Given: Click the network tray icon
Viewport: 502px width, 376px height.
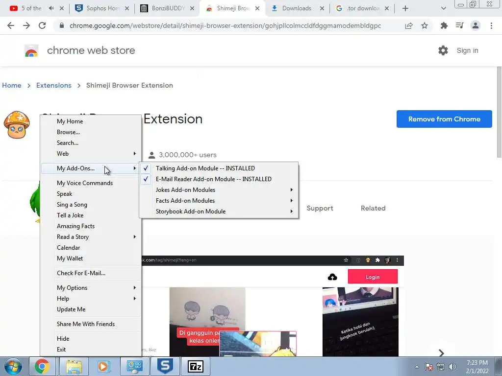Looking at the screenshot, I should pos(441,367).
